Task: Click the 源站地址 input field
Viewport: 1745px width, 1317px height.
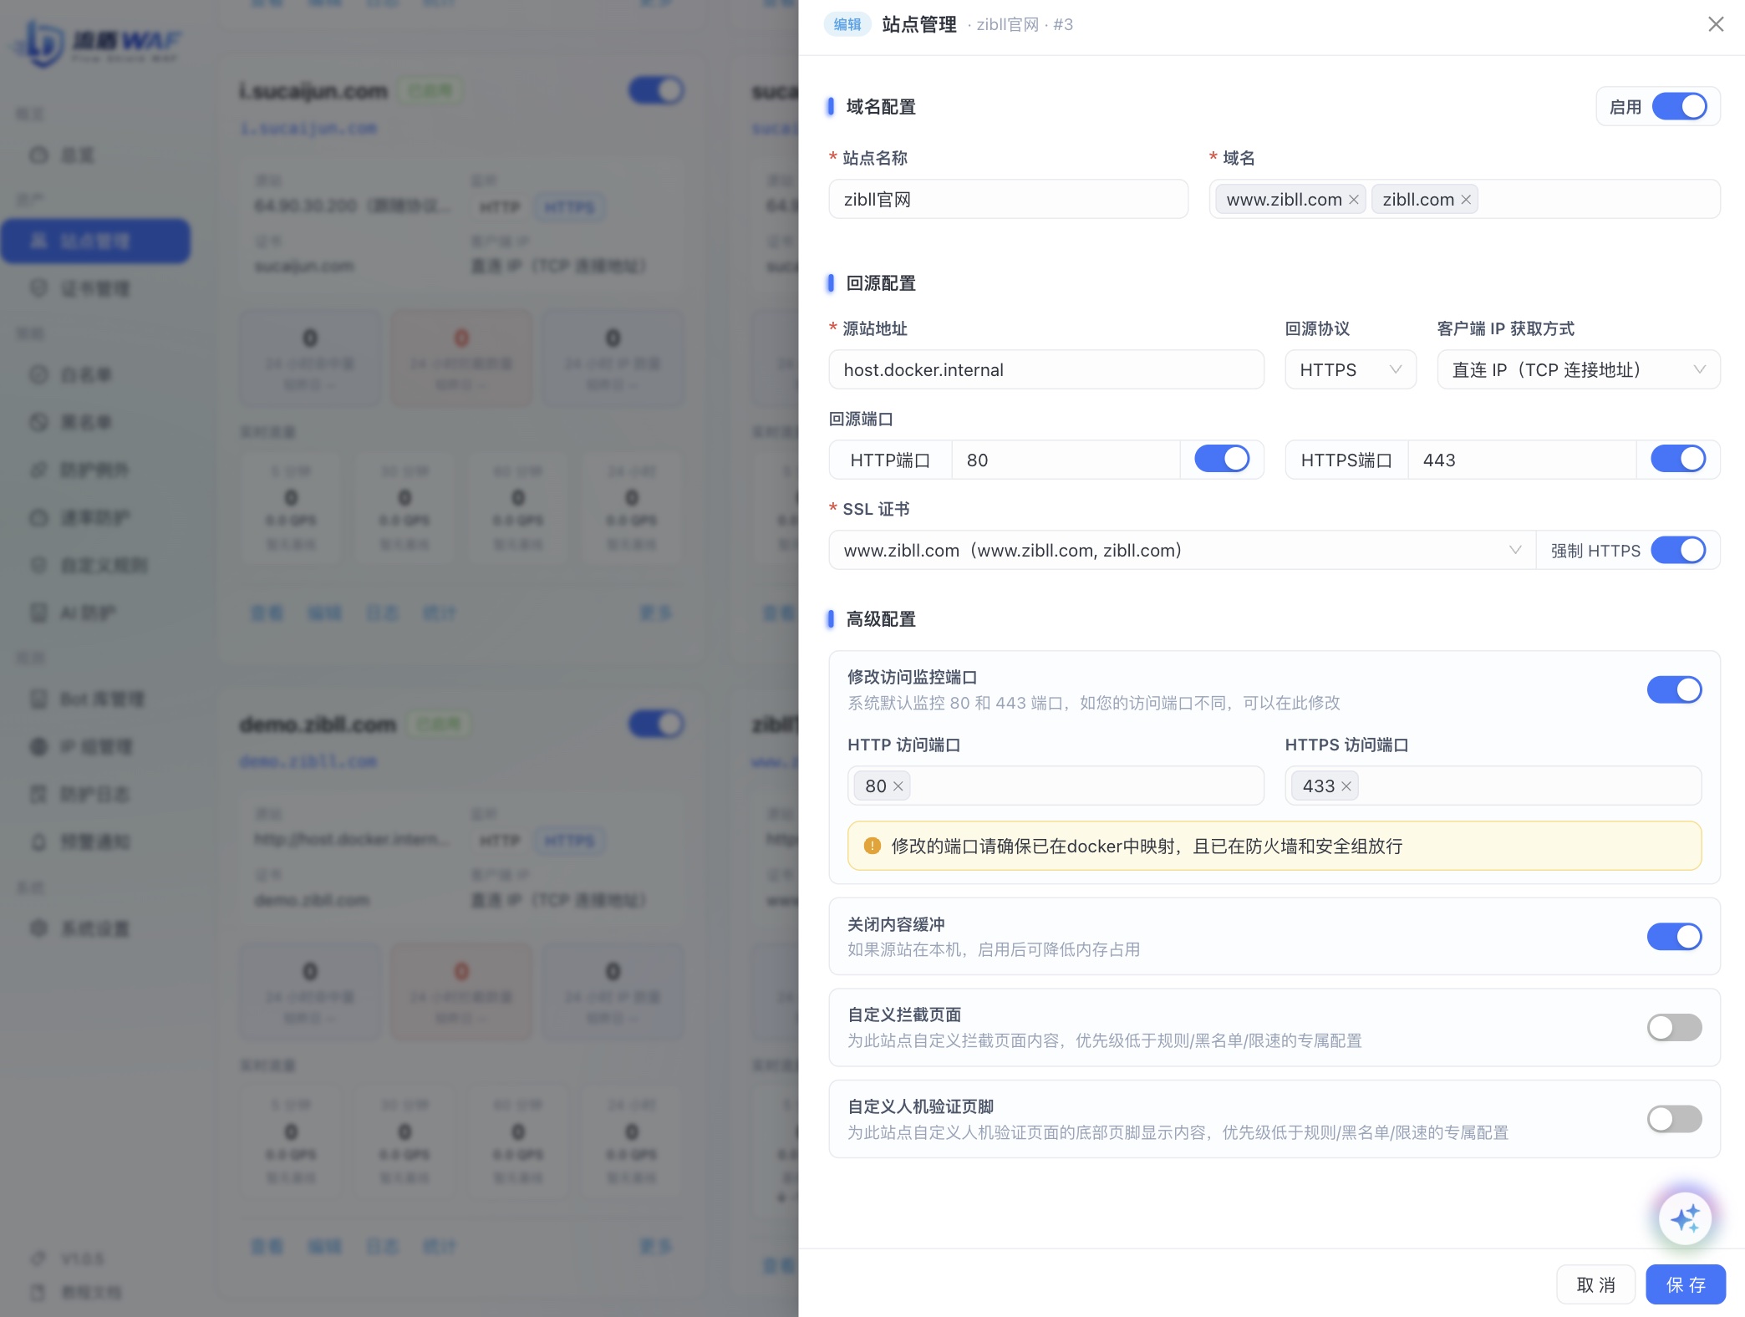Action: tap(1046, 369)
